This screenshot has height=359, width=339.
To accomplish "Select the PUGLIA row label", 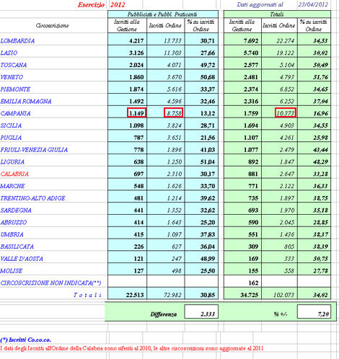I will click(x=11, y=138).
